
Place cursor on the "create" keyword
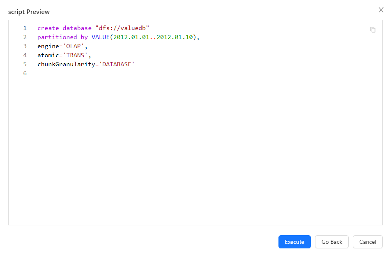[x=48, y=28]
